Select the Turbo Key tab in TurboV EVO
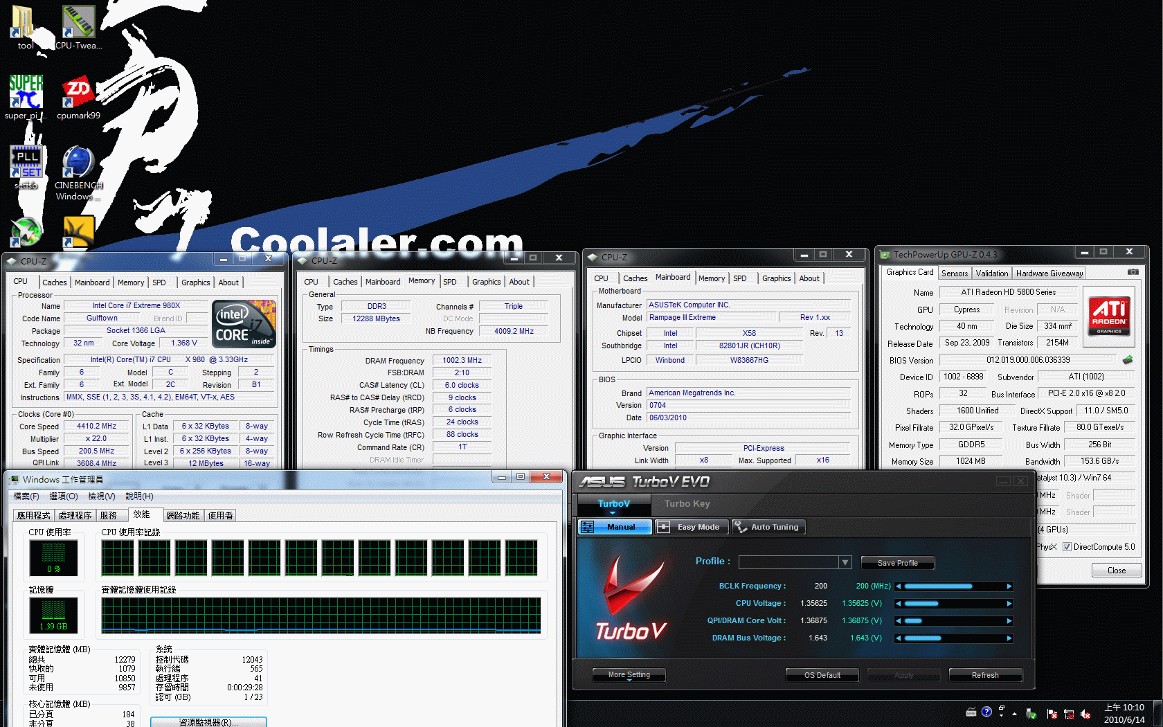Viewport: 1163px width, 727px height. pyautogui.click(x=687, y=504)
